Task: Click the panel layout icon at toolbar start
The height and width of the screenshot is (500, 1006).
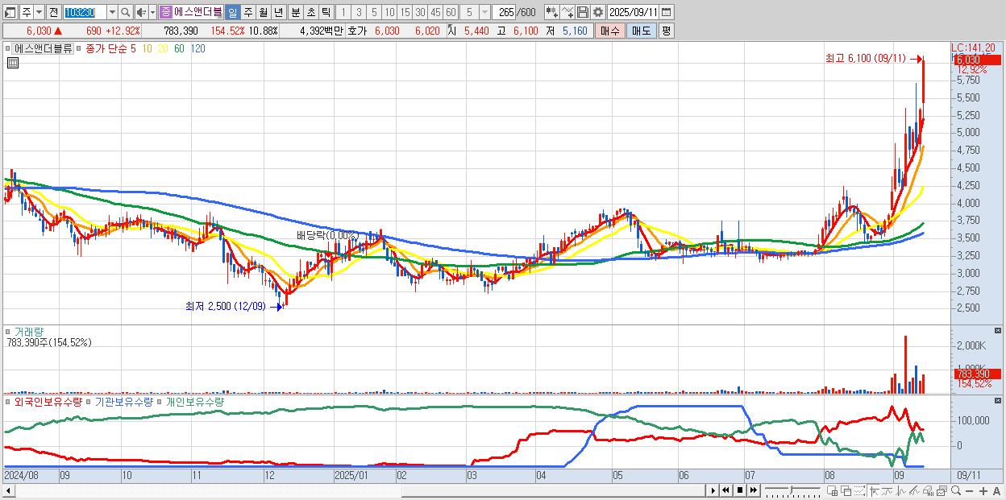Action: coord(10,12)
